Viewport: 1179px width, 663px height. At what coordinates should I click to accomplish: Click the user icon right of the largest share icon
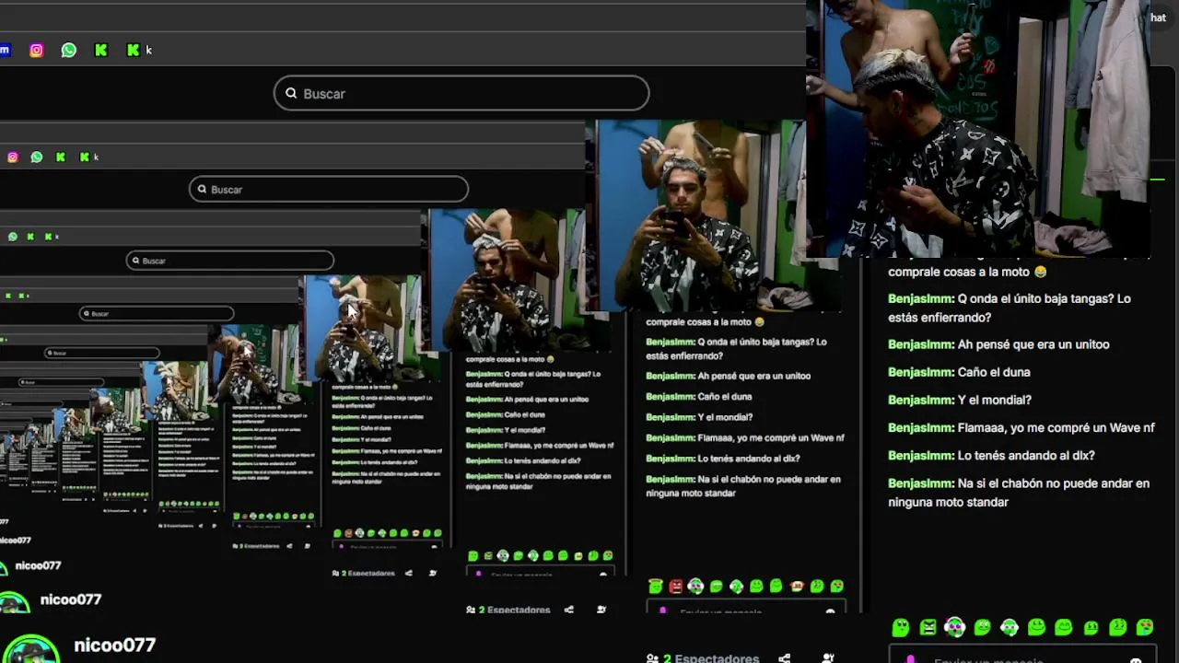(x=828, y=658)
